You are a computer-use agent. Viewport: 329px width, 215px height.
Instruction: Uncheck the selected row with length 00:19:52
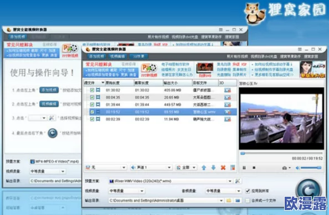(x=92, y=112)
